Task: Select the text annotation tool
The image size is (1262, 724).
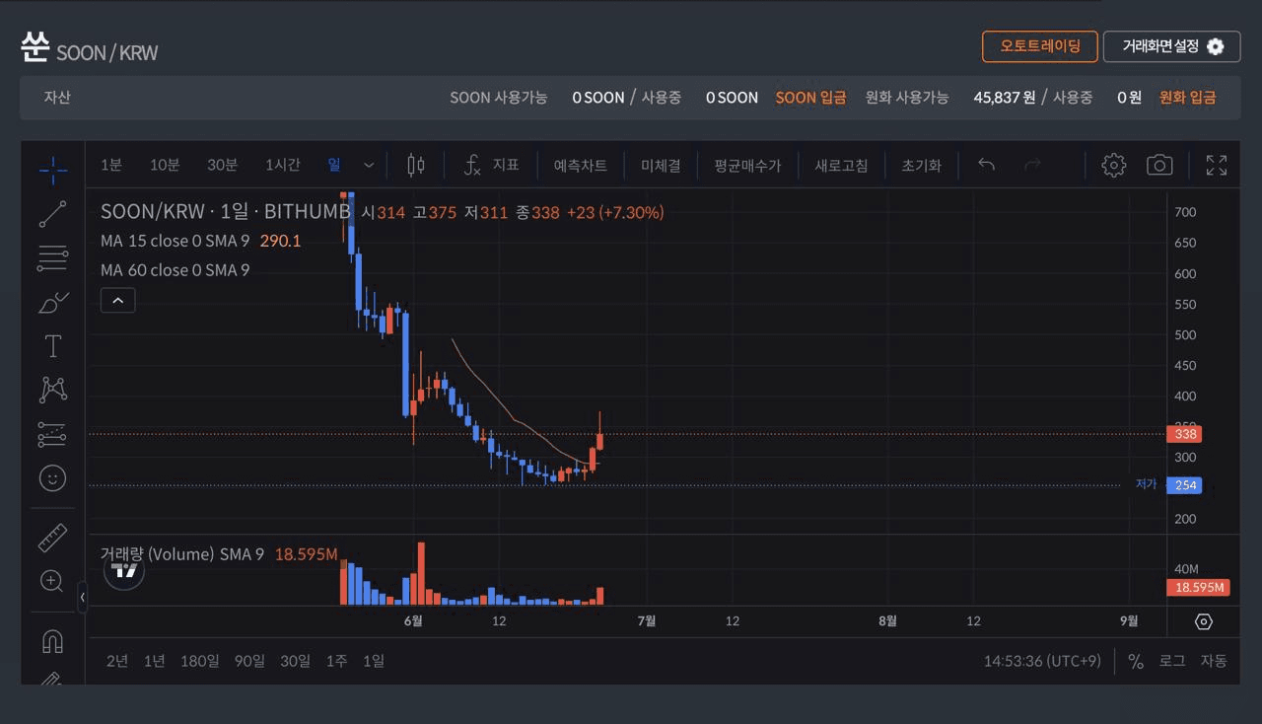Action: [x=53, y=346]
